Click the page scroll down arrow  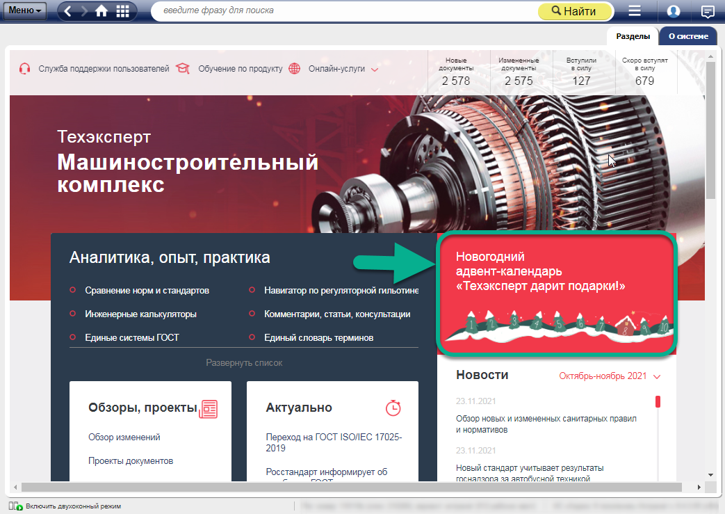pos(710,475)
